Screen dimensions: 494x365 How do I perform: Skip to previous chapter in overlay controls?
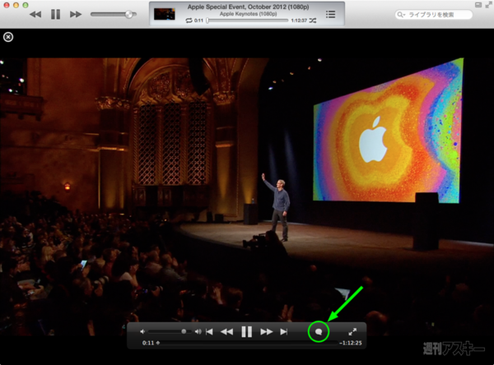coord(209,331)
